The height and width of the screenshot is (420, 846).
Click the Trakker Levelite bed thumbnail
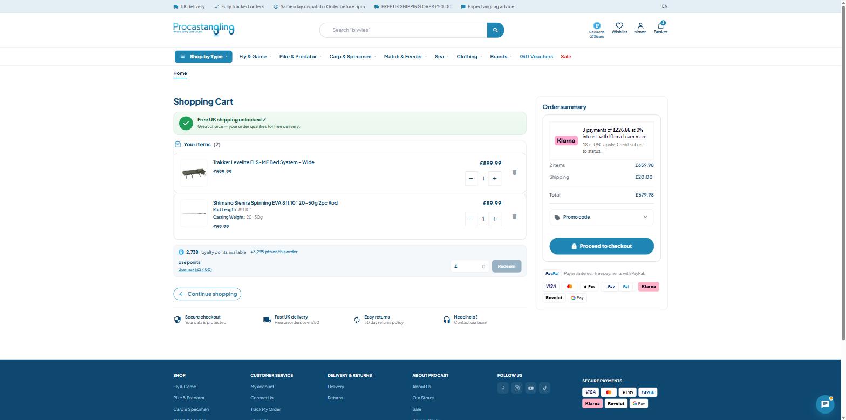click(194, 173)
